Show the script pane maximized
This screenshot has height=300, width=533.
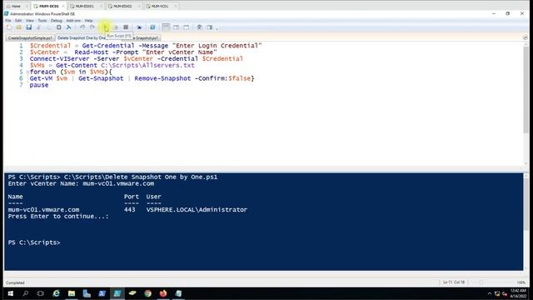click(x=187, y=27)
